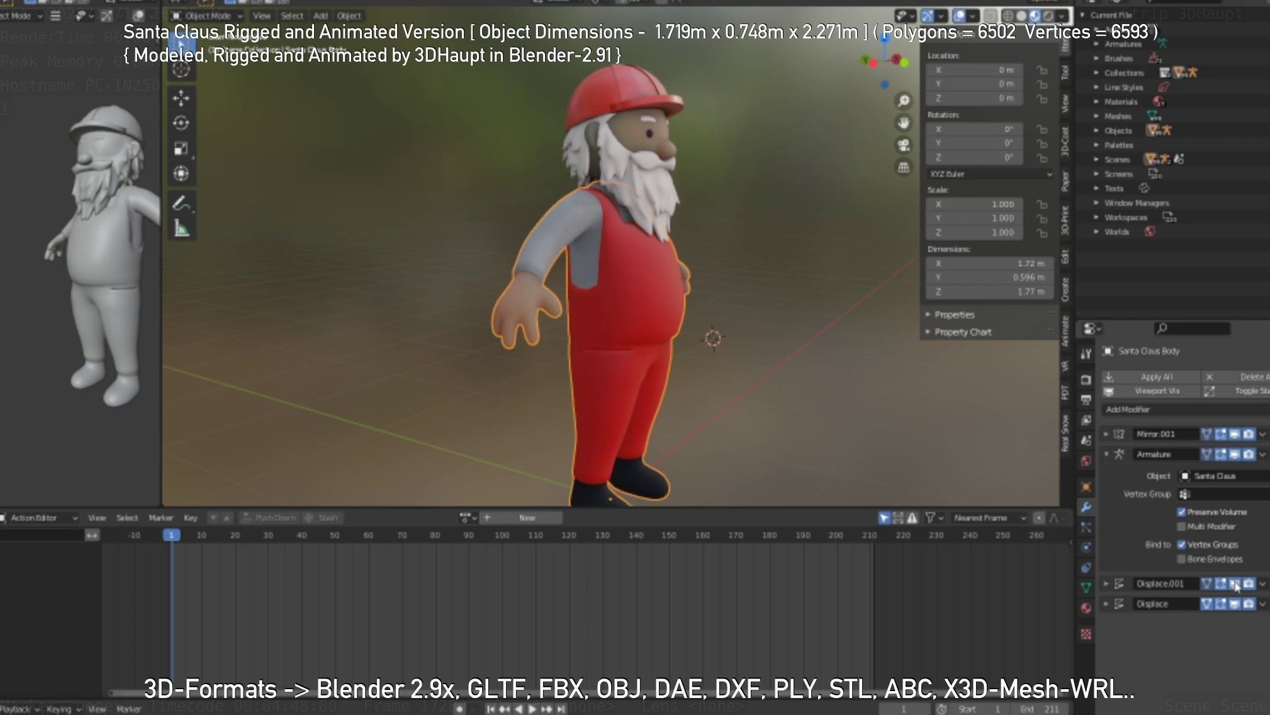The height and width of the screenshot is (715, 1270).
Task: Toggle camera view icon in viewport
Action: [904, 145]
